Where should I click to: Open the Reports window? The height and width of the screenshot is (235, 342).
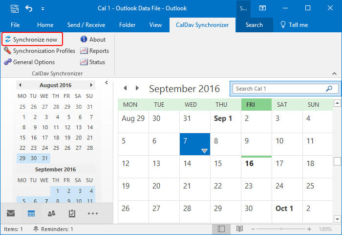[94, 51]
